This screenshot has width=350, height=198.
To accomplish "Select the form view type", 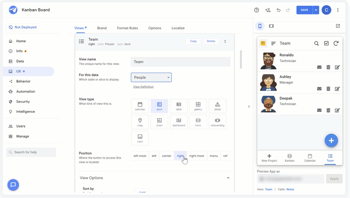I will (x=198, y=122).
